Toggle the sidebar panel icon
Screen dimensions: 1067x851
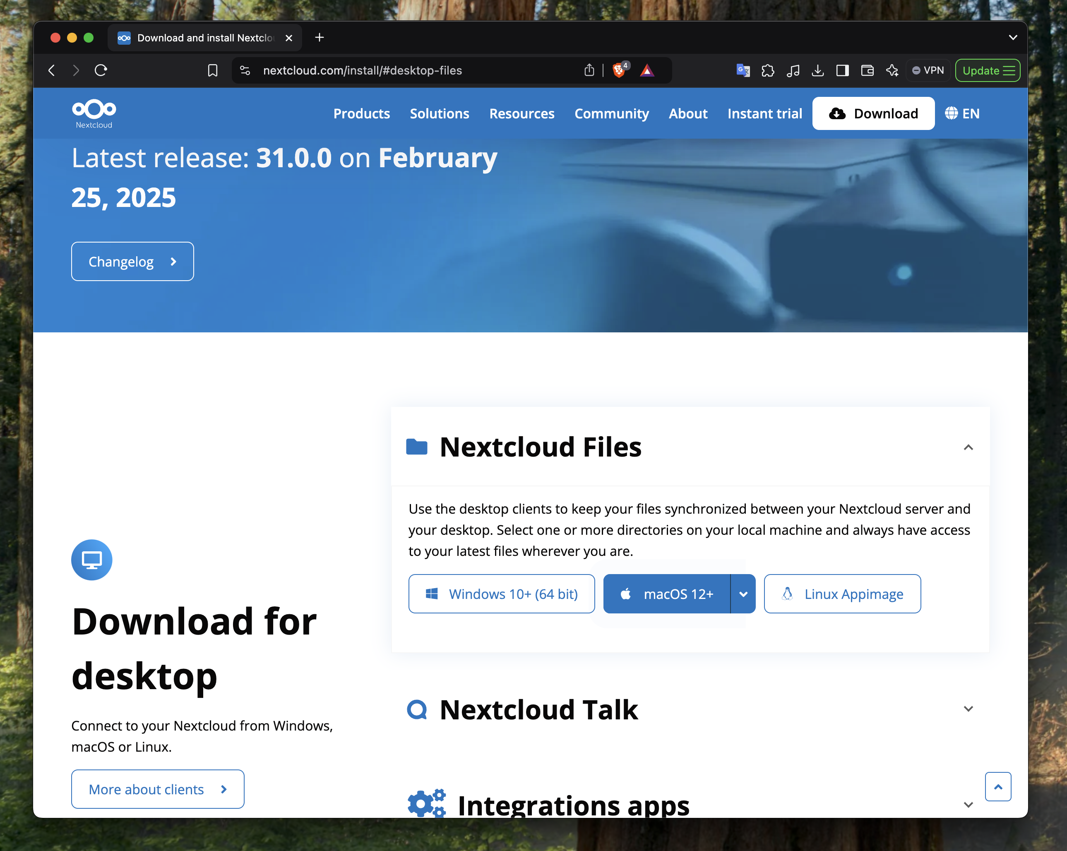[842, 70]
